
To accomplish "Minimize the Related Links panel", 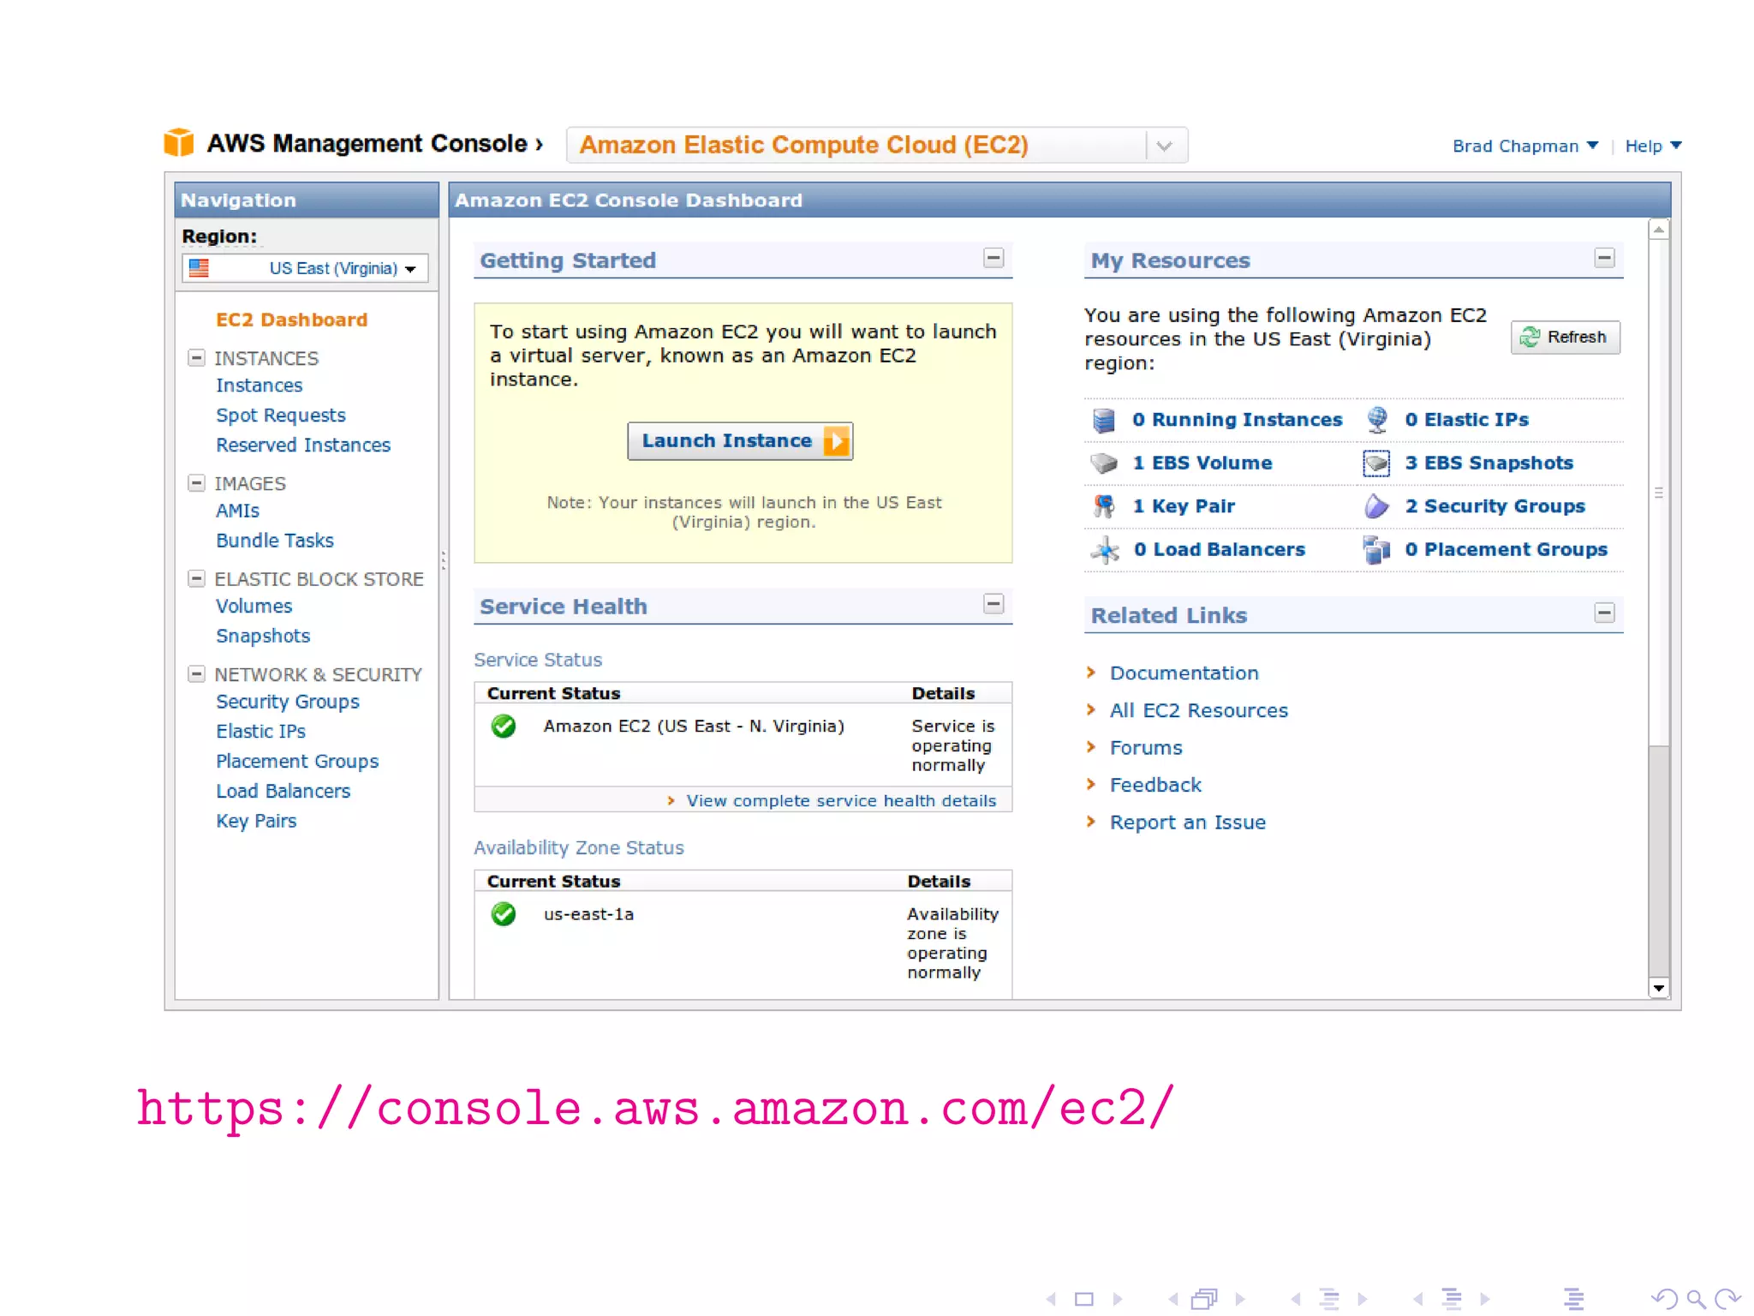I will [x=1604, y=613].
